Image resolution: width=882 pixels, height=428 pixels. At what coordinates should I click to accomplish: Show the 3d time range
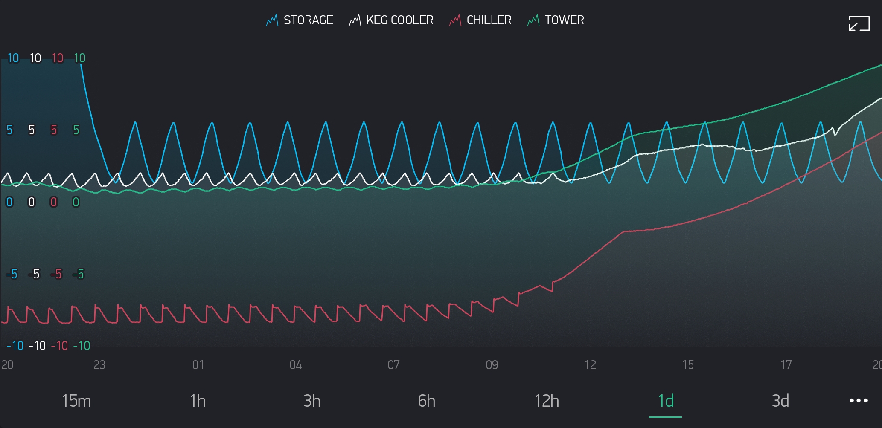(x=780, y=401)
